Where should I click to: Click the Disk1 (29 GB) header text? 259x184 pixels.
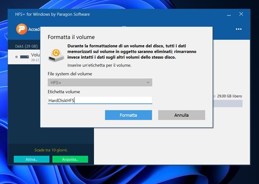click(x=26, y=46)
